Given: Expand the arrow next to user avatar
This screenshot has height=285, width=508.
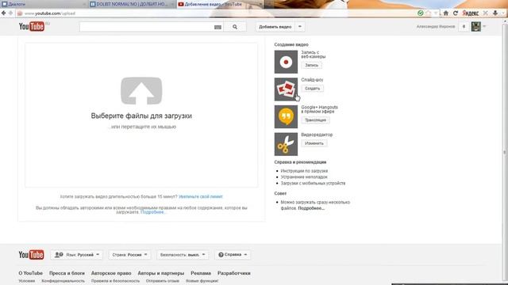Looking at the screenshot, I should 484,26.
